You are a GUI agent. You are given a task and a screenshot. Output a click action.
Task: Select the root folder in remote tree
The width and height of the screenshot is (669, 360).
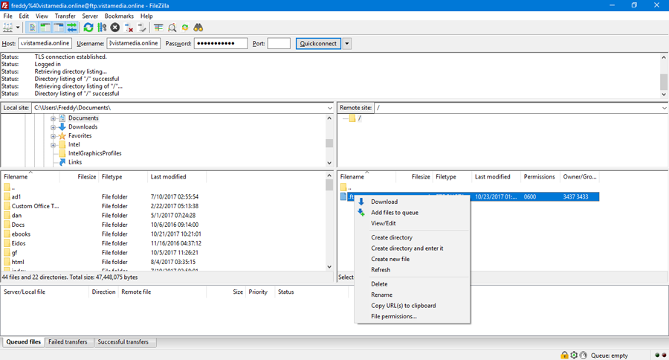359,118
